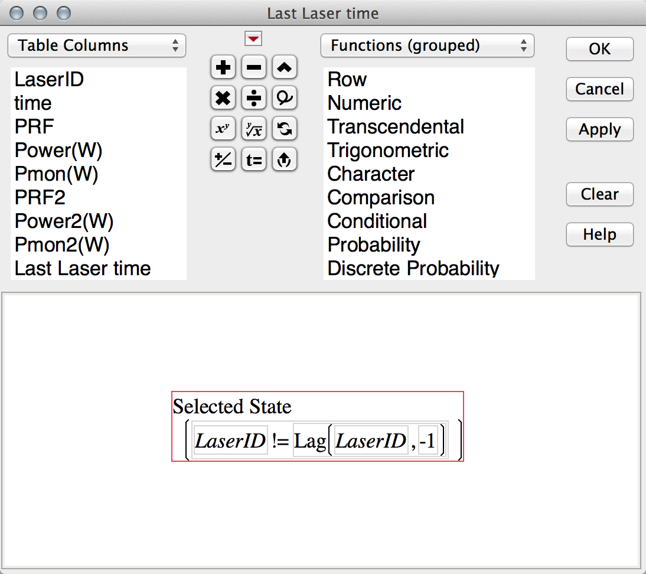The image size is (646, 574).
Task: Click the minus (subtract) operator button
Action: [x=254, y=68]
